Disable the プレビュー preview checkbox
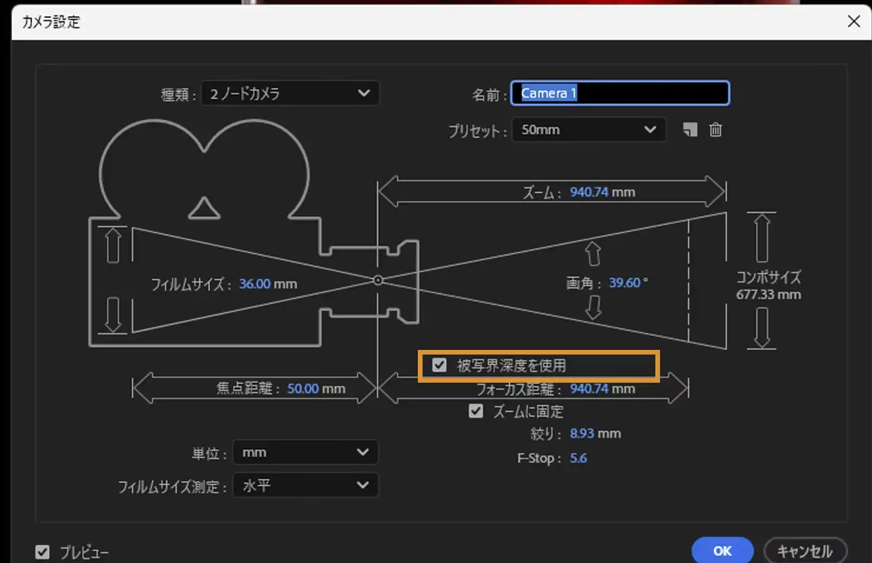Viewport: 872px width, 563px height. [x=42, y=551]
